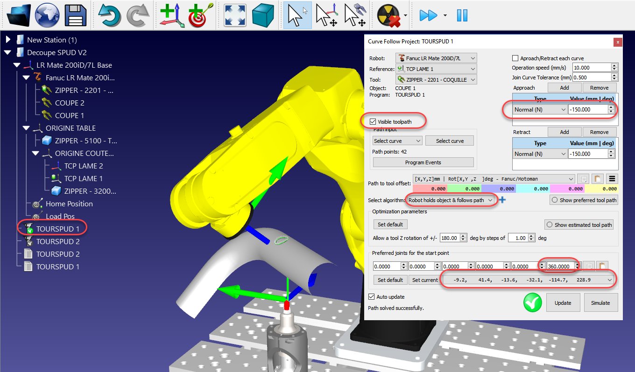
Task: Select Home Position in station tree
Action: [69, 204]
